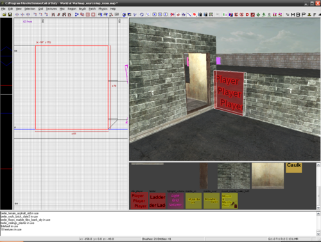
Task: Click the texture browser scroll-down arrow
Action: coord(318,207)
